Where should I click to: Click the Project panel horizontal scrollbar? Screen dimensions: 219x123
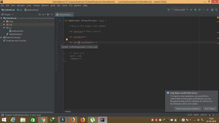[27, 112]
